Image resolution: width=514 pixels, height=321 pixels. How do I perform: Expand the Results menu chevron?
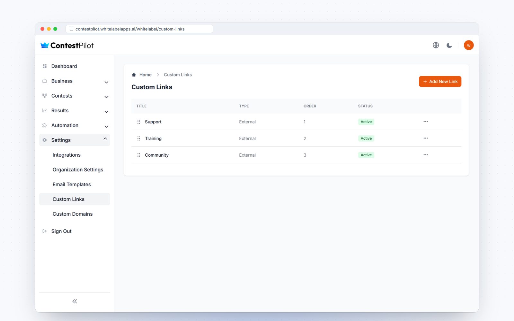106,112
